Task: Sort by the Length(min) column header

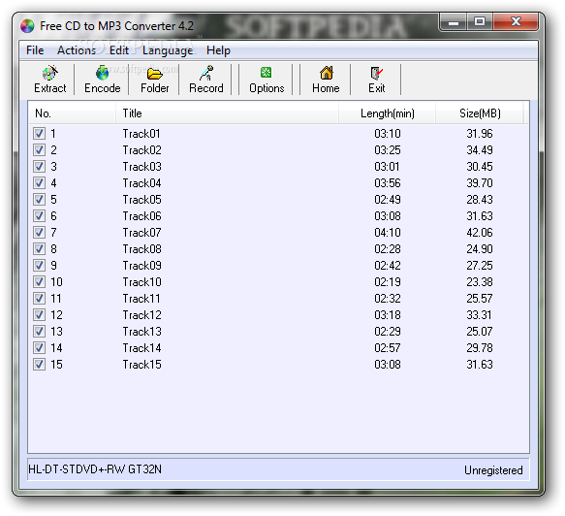Action: pyautogui.click(x=387, y=113)
